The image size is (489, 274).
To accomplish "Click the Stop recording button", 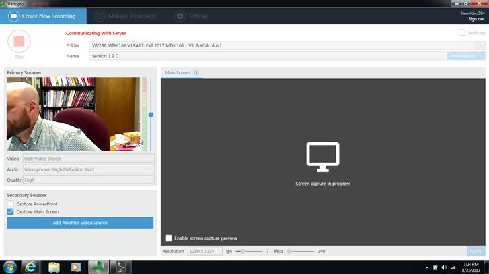I will 19,41.
